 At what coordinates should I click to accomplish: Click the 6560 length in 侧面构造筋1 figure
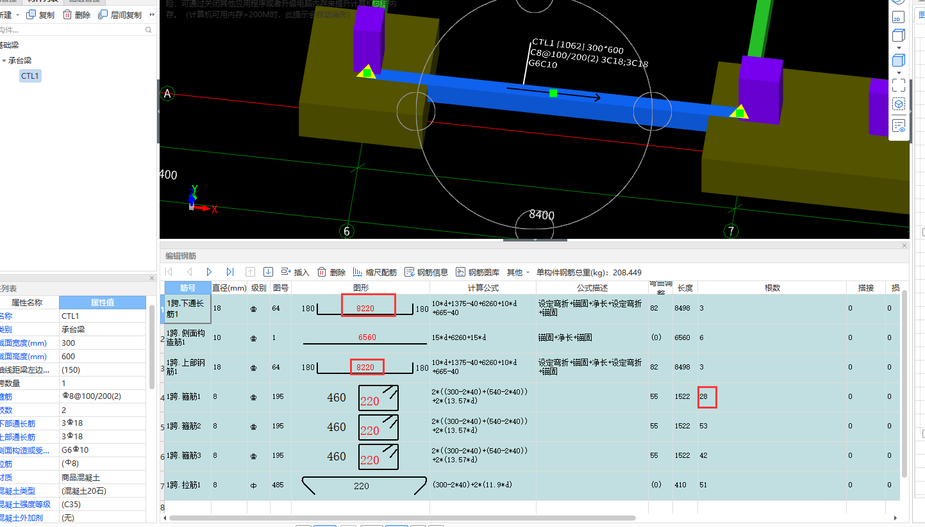pyautogui.click(x=367, y=337)
